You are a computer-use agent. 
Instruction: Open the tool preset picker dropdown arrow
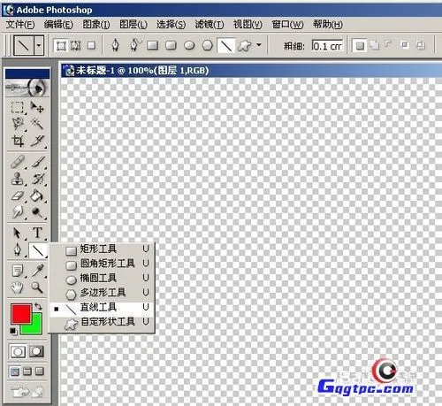tap(39, 46)
